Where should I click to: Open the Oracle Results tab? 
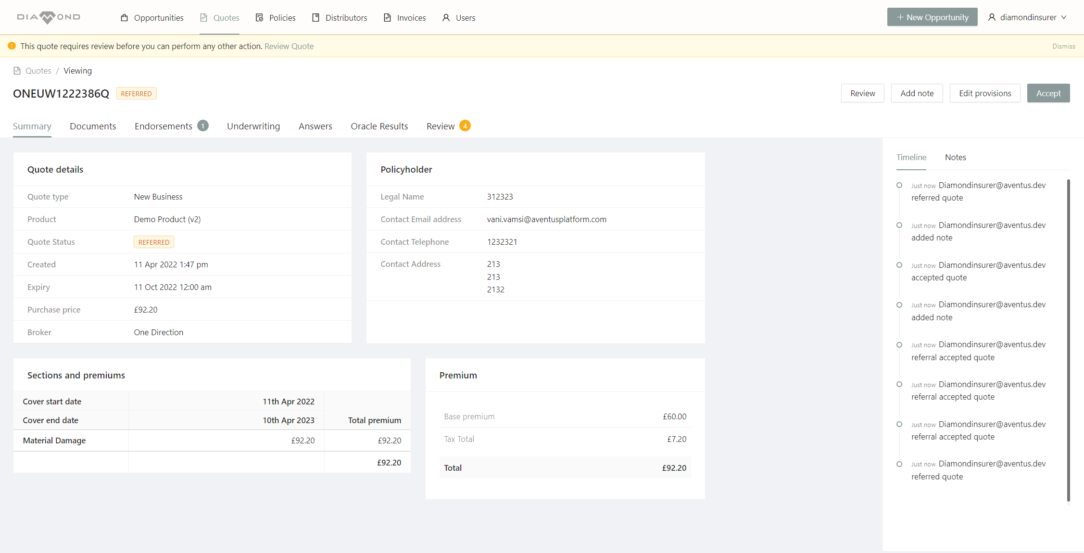[379, 126]
